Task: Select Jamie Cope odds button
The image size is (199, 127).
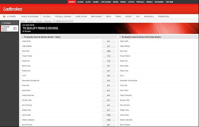Action: (x=109, y=115)
